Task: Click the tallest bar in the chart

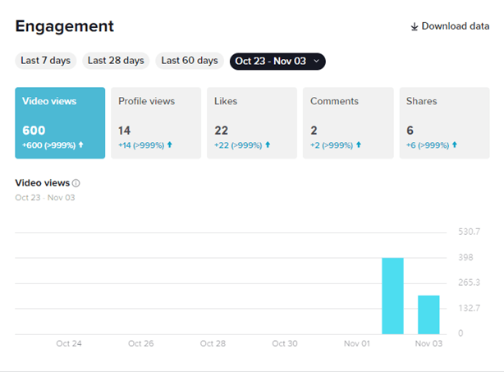Action: coord(392,296)
